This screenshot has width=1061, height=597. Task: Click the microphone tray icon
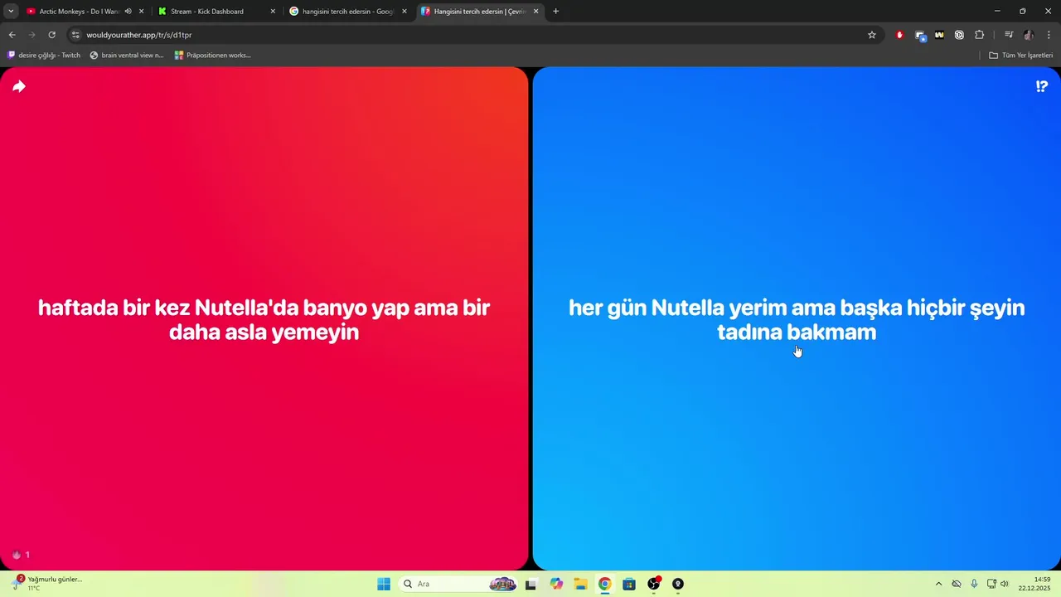974,584
